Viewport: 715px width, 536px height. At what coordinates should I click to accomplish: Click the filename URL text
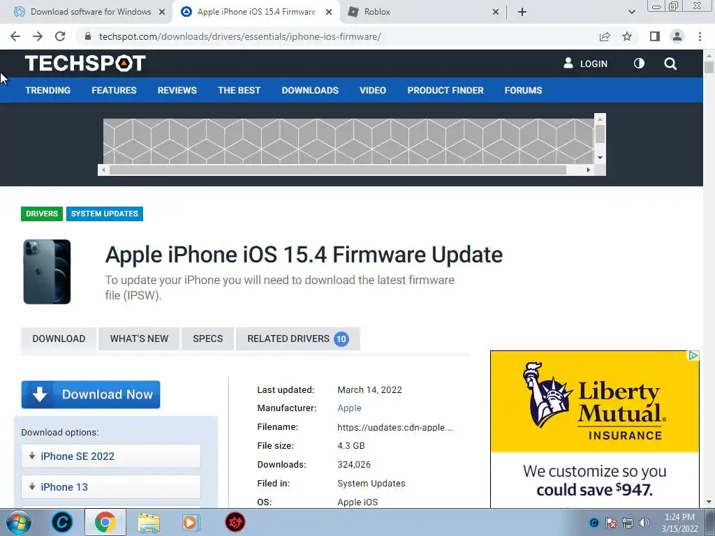(x=395, y=427)
